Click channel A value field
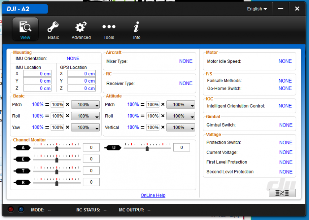The image size is (309, 220). coord(91,147)
